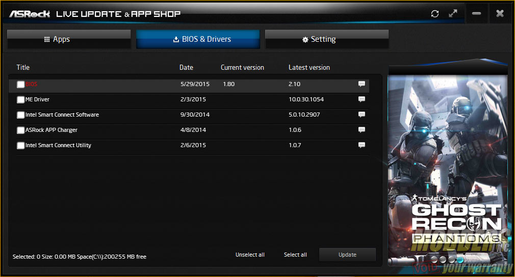
Task: Open comment icon for Intel Smart Connect Software
Action: (362, 115)
